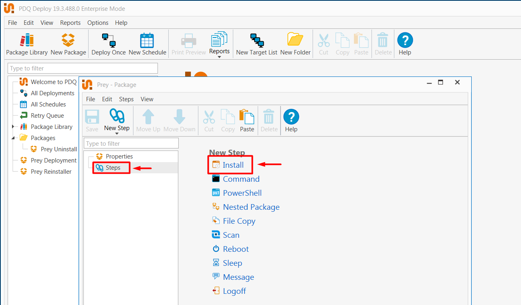This screenshot has width=521, height=305.
Task: Collapse the Packages folder in tree
Action: tap(13, 138)
